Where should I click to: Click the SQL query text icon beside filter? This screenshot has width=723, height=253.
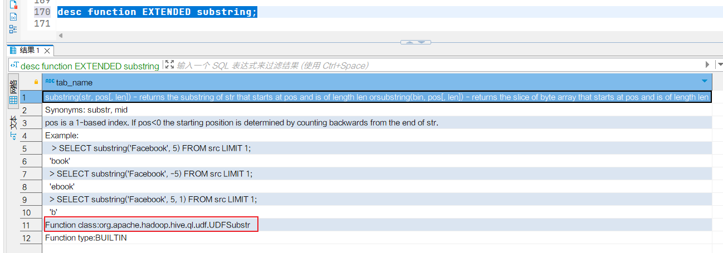tap(15, 66)
